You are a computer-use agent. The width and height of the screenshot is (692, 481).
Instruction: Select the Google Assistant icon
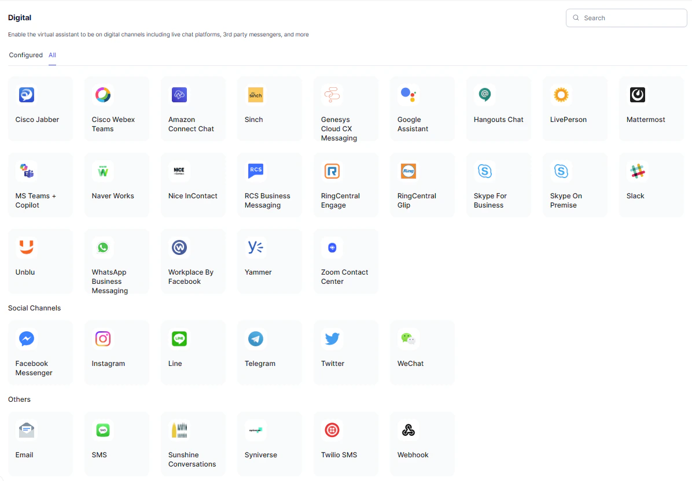(408, 95)
